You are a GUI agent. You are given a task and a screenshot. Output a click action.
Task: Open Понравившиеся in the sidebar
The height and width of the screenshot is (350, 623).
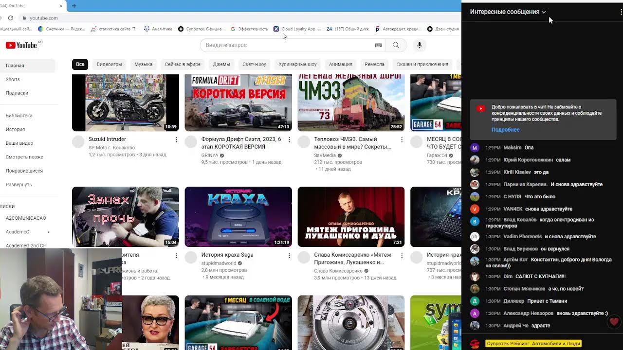pyautogui.click(x=24, y=171)
